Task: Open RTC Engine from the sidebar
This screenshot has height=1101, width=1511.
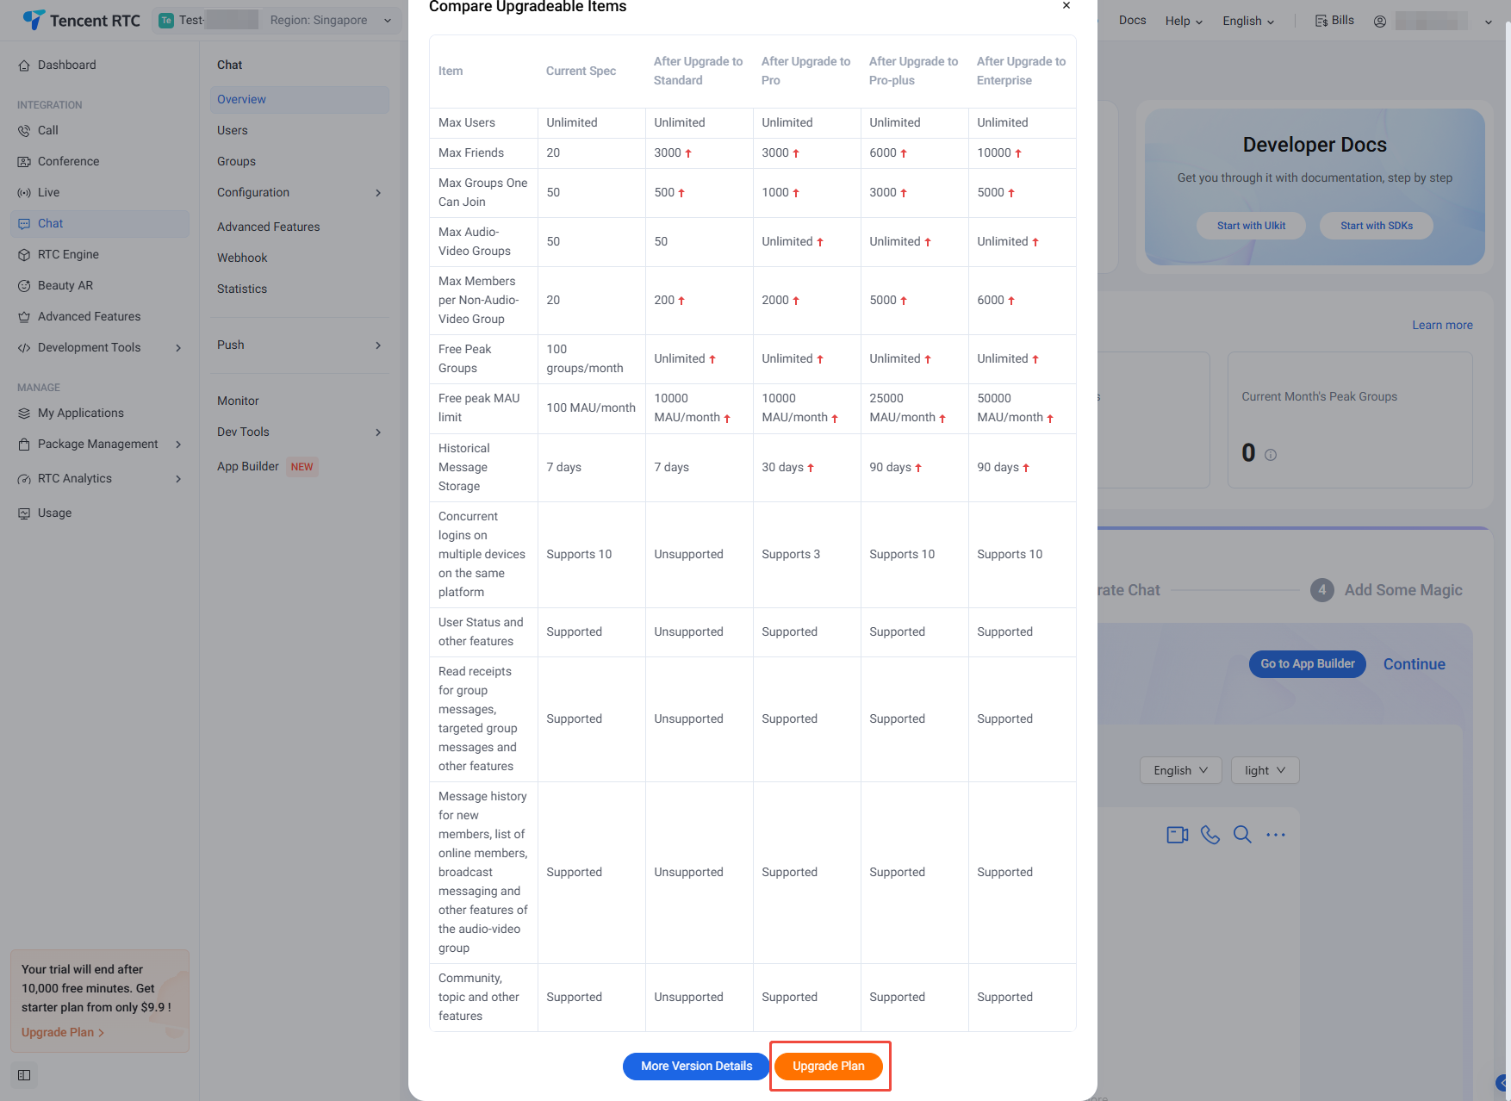Action: tap(68, 254)
